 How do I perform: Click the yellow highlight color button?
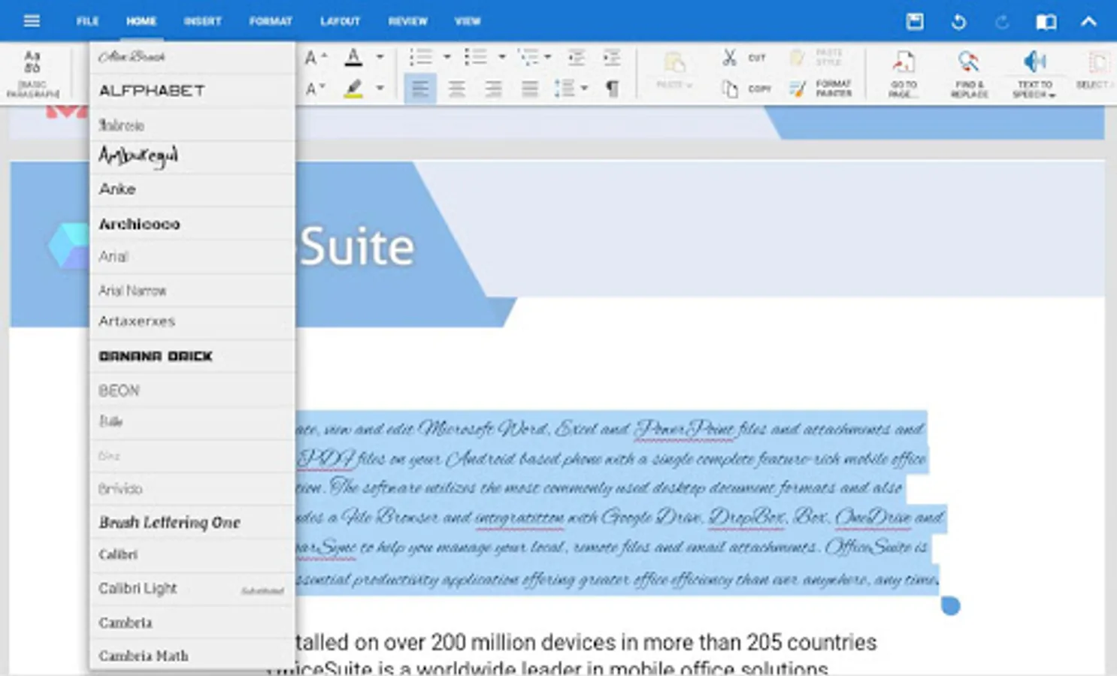click(353, 89)
